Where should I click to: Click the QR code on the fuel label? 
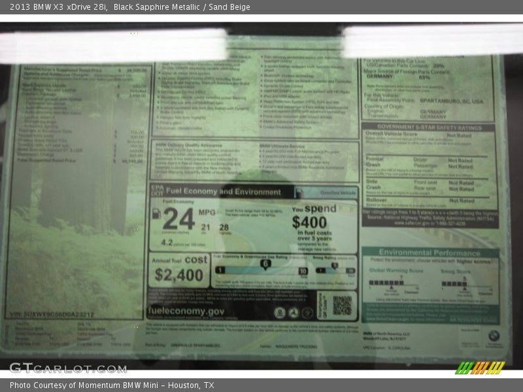click(342, 305)
